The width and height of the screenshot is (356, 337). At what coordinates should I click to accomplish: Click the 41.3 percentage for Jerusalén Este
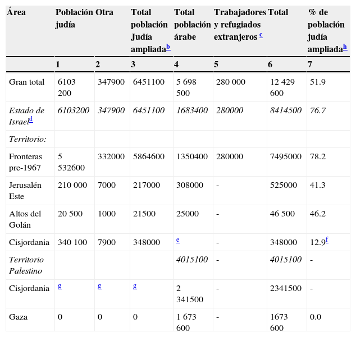click(x=317, y=185)
